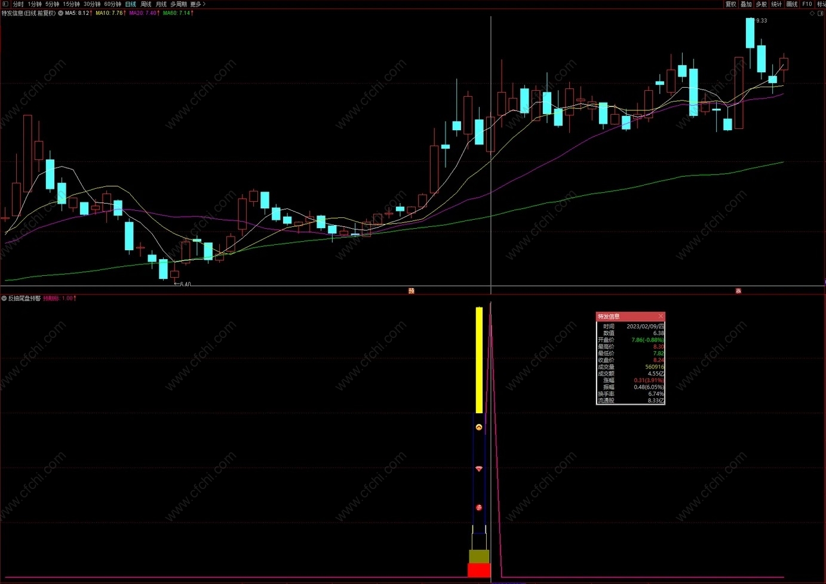
Task: Open the 多股 multi-stock view
Action: (761, 4)
